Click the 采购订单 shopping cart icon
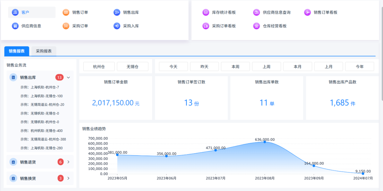 click(x=66, y=26)
